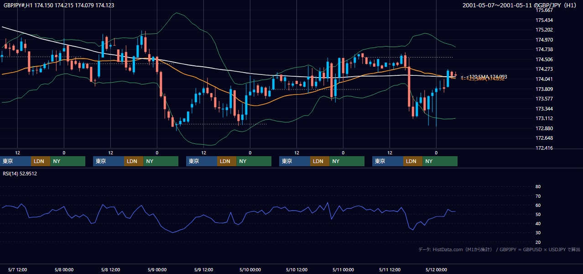583x274 pixels.
Task: Click the HistData.com data source note
Action: point(499,249)
